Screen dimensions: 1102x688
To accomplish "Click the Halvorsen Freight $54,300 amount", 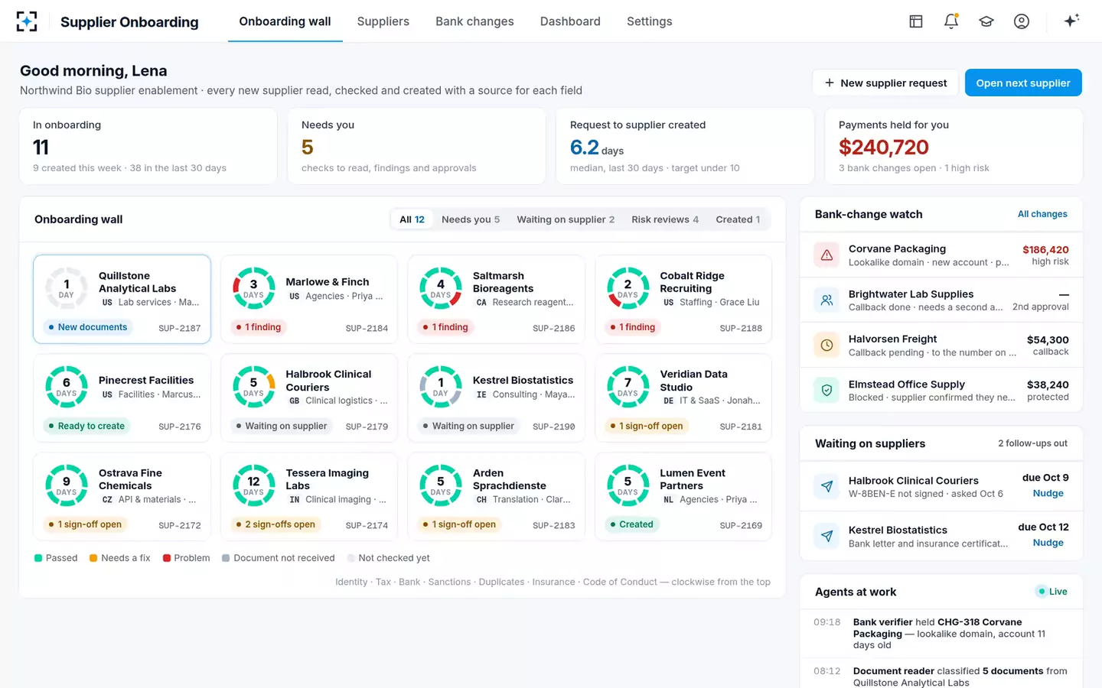I will (1048, 340).
